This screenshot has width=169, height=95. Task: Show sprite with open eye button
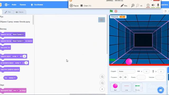pos(120,77)
